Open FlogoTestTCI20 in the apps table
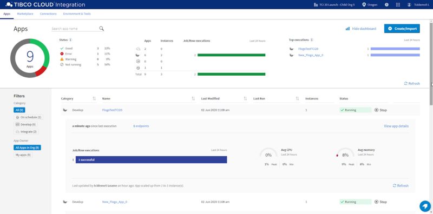433x214 pixels. 112,110
